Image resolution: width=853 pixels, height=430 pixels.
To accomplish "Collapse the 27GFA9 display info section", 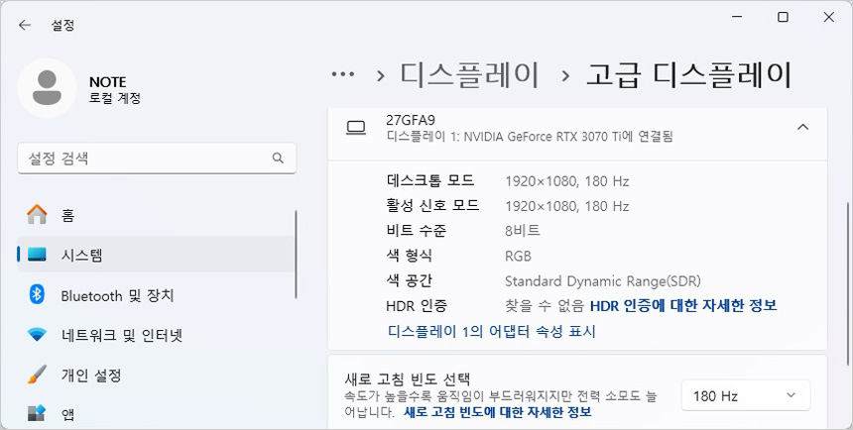I will (x=802, y=127).
